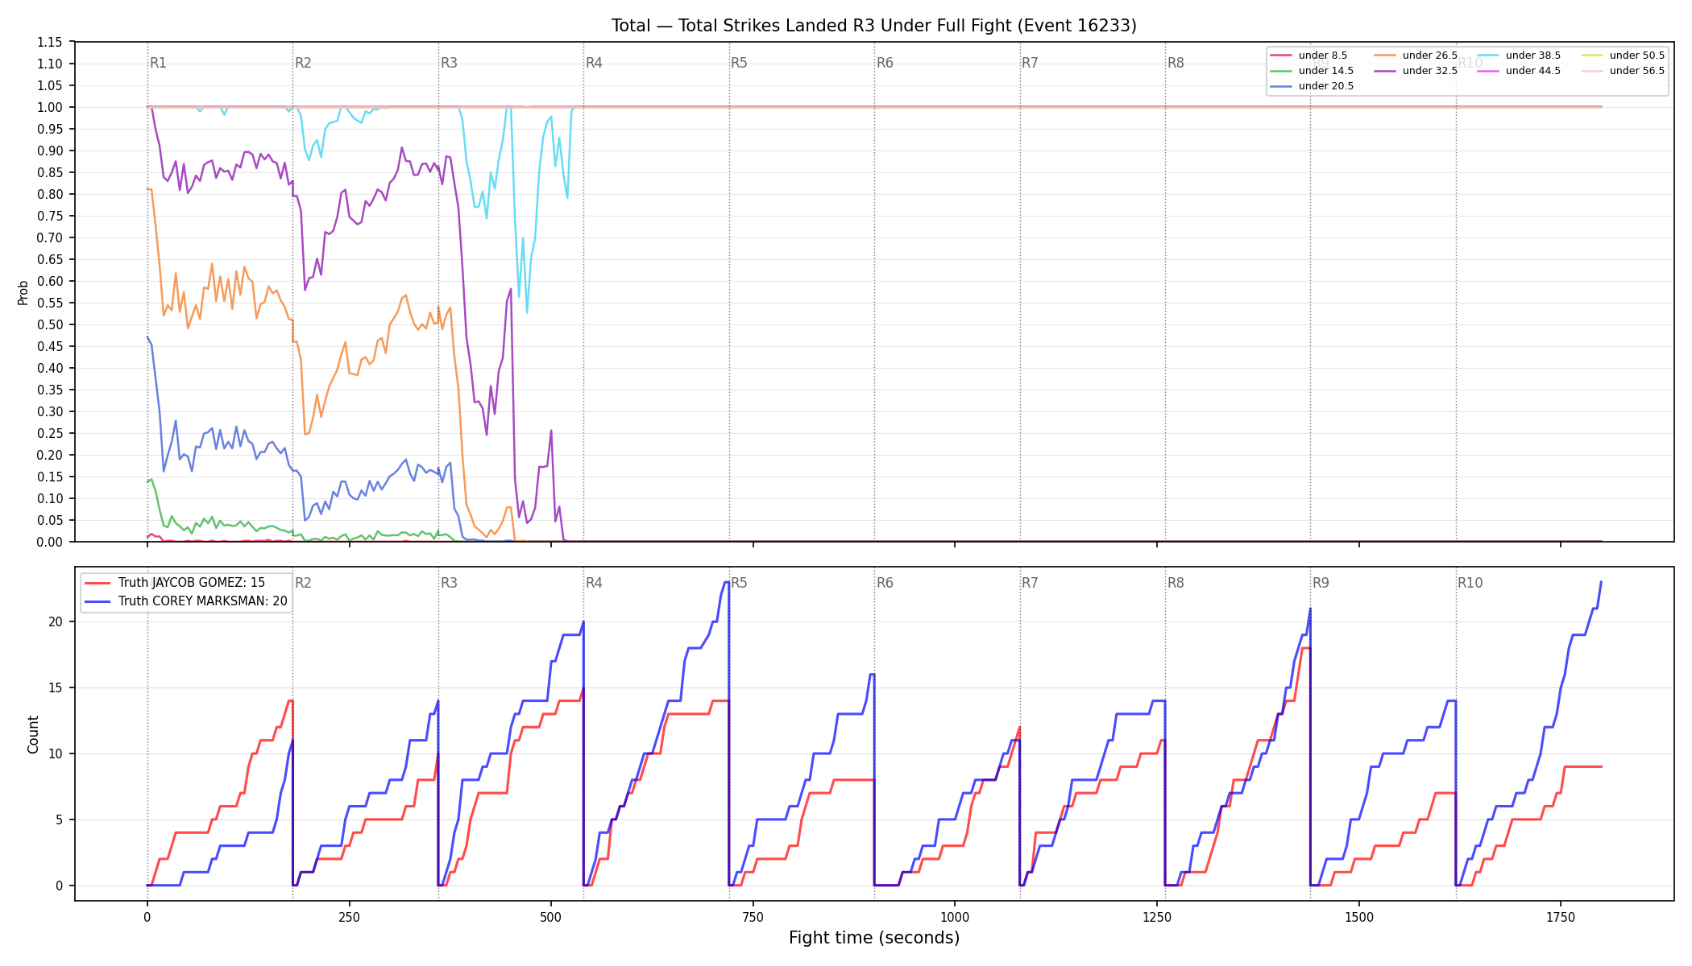Viewport: 1692px width, 966px height.
Task: Click the R4 marker in the probability chart
Action: click(594, 63)
